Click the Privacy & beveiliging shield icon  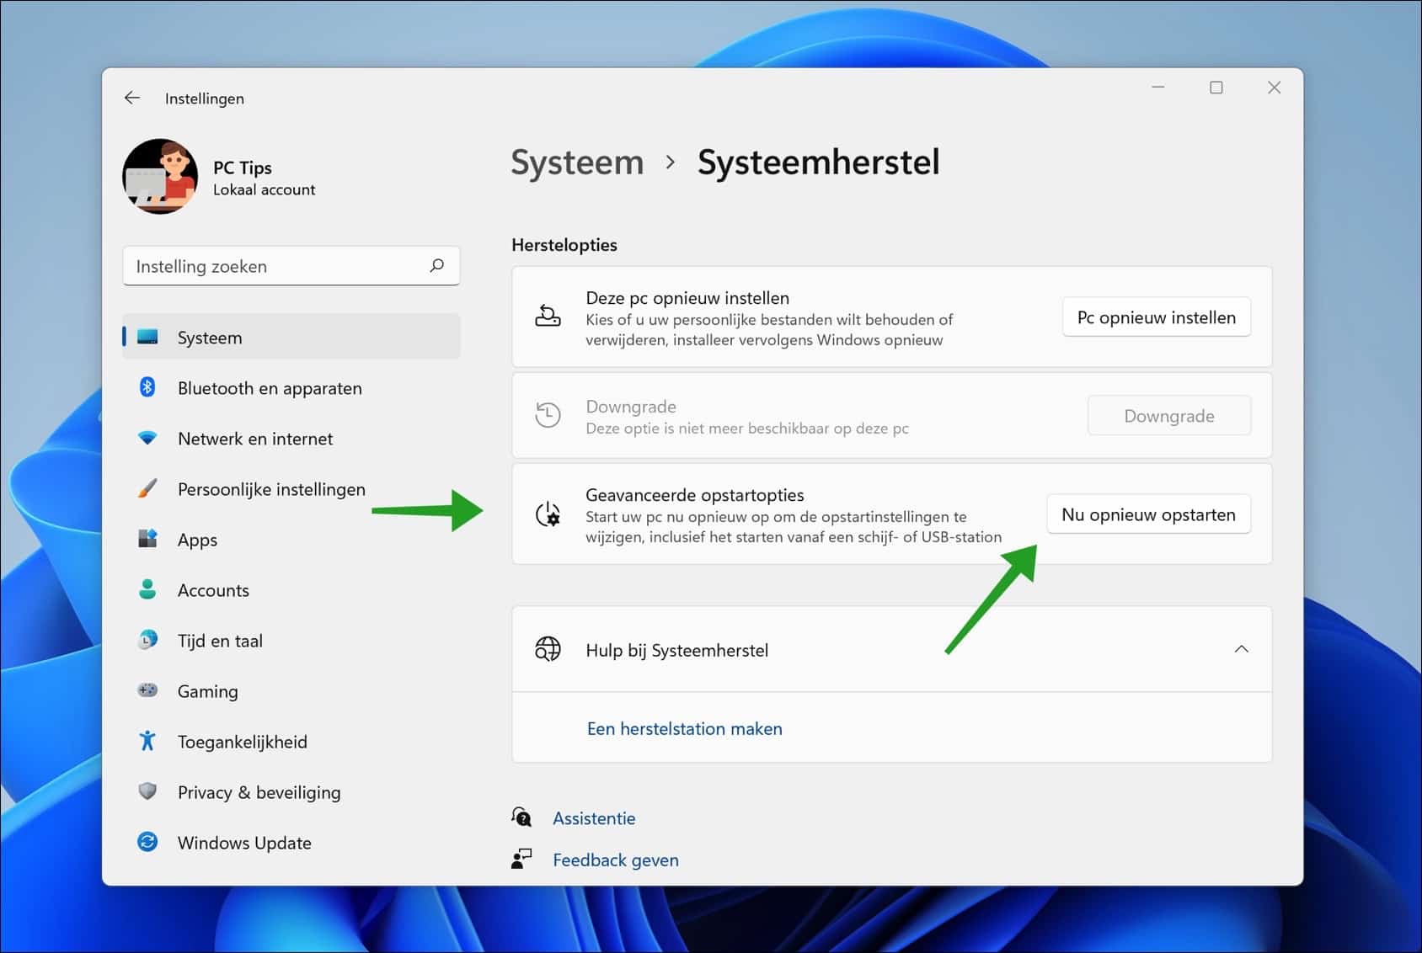pos(149,791)
